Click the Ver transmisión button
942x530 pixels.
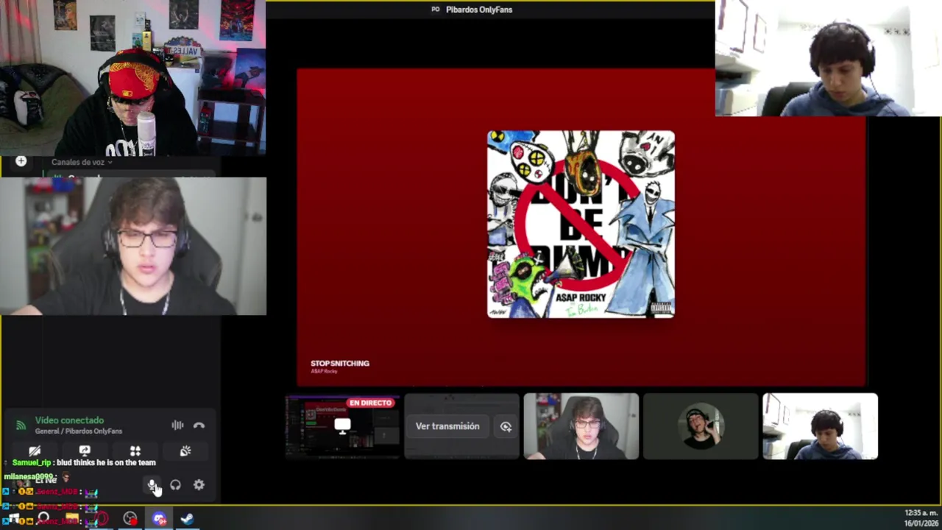(x=447, y=426)
